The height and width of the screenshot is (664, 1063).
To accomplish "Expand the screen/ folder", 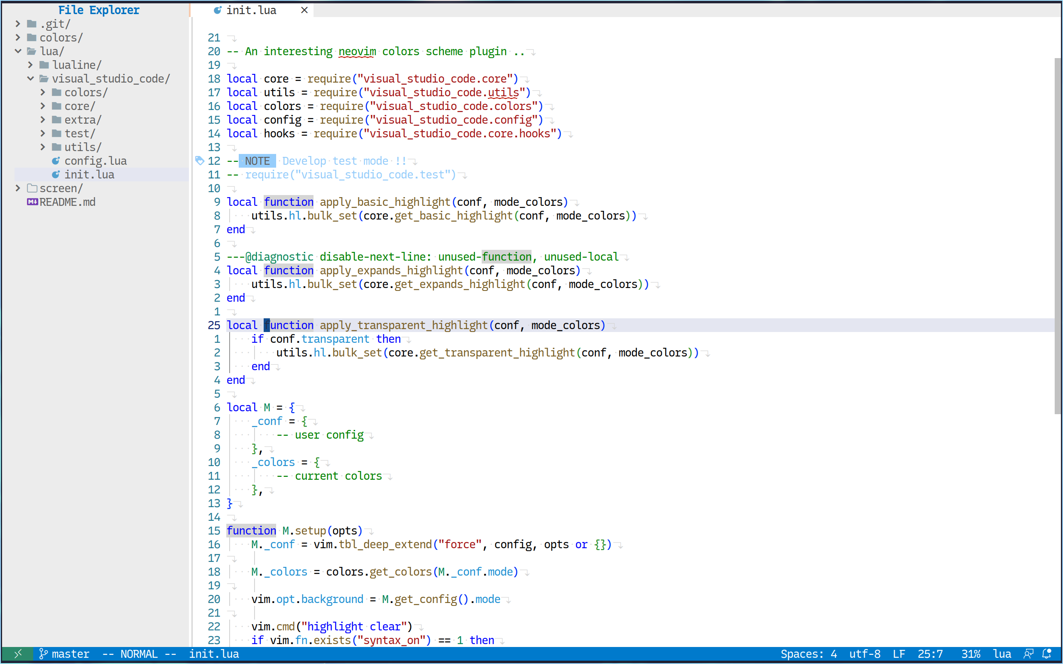I will [18, 188].
